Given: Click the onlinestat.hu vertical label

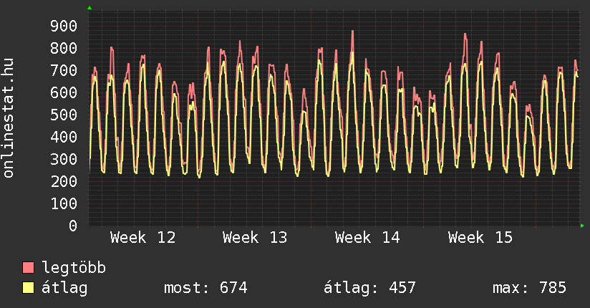Looking at the screenshot, I should [x=9, y=119].
